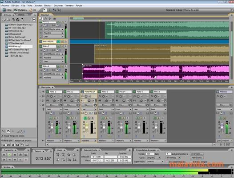The width and height of the screenshot is (234, 178).
Task: Open the Archivo menu
Action: pyautogui.click(x=5, y=5)
